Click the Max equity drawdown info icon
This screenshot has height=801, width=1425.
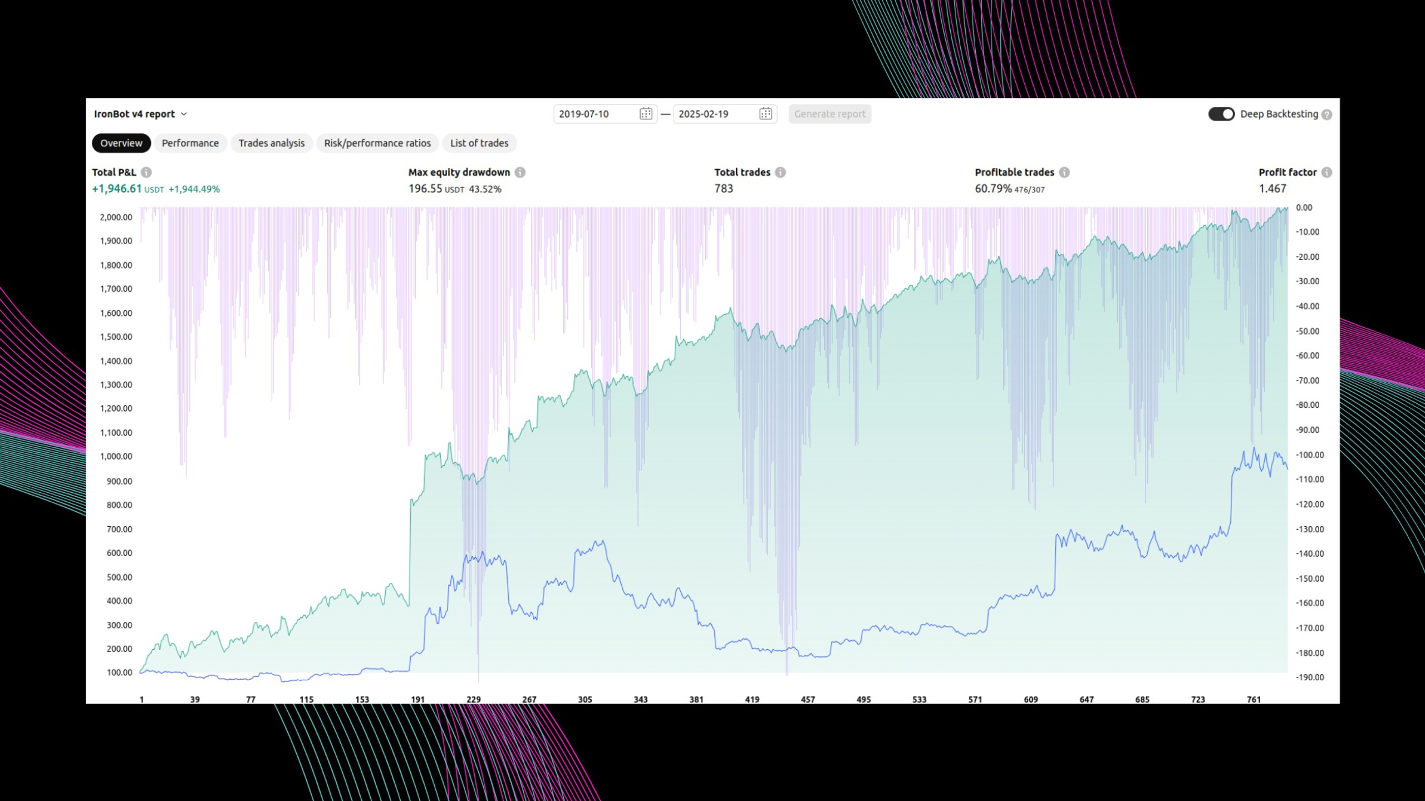tap(520, 172)
